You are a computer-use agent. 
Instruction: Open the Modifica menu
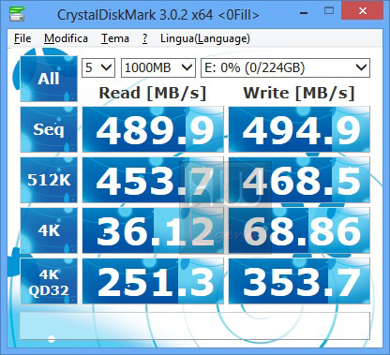(66, 38)
